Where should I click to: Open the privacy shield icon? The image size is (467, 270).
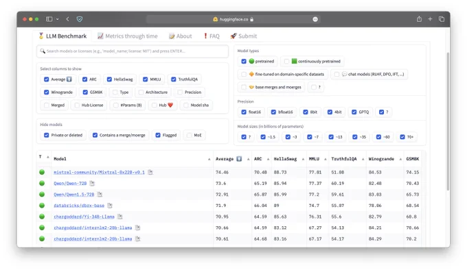click(x=80, y=19)
